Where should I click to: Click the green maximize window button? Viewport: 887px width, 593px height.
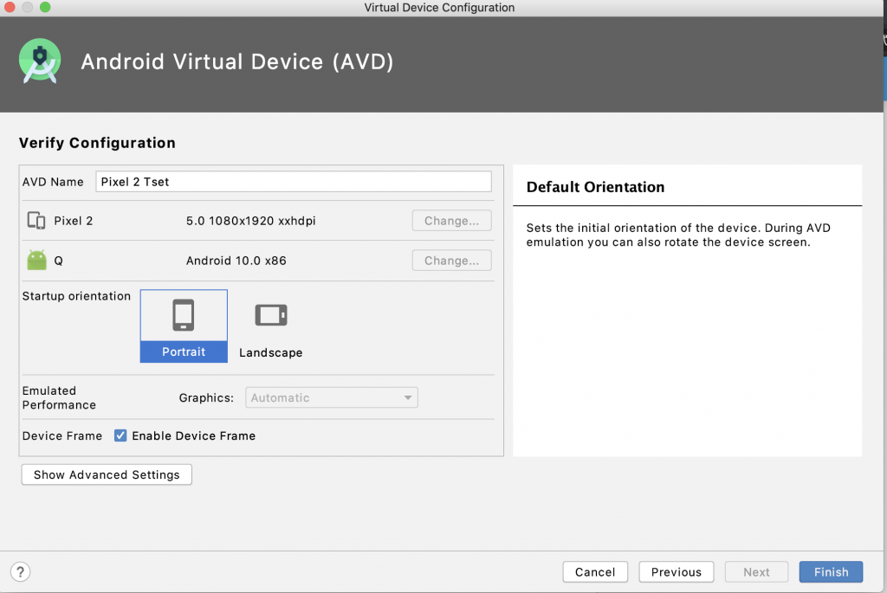[x=45, y=7]
